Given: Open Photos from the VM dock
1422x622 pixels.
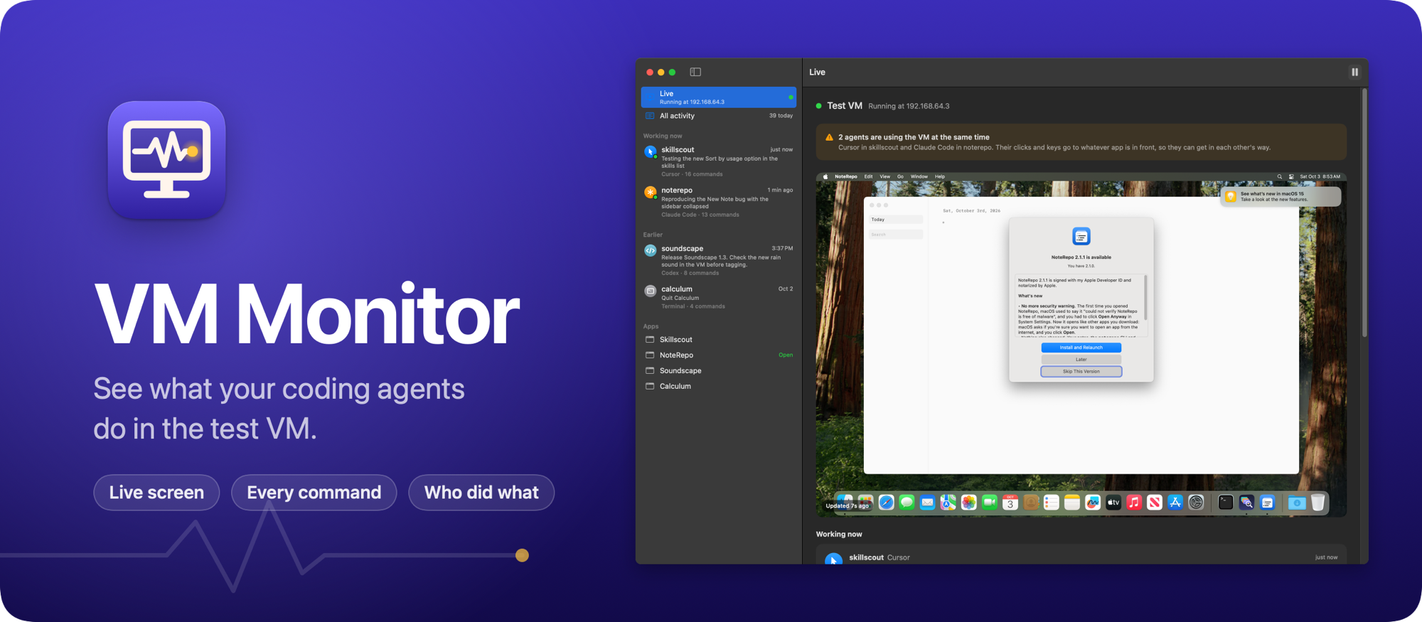Looking at the screenshot, I should (968, 503).
